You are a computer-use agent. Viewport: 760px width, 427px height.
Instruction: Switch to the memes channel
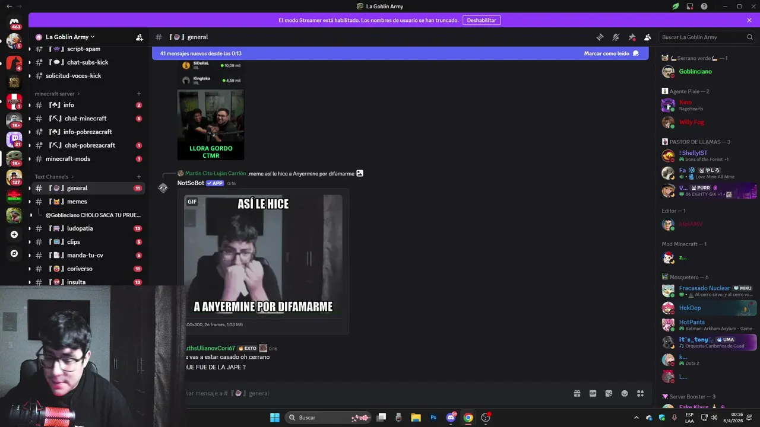88,202
